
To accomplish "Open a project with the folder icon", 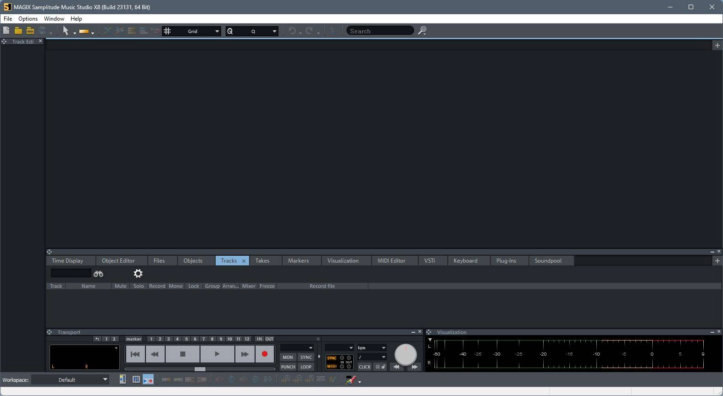I will (18, 31).
